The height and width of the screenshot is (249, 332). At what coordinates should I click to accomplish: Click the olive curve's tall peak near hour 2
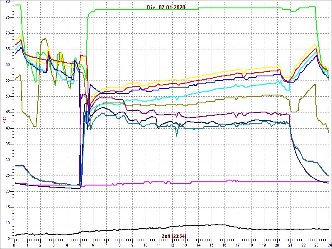pos(44,39)
